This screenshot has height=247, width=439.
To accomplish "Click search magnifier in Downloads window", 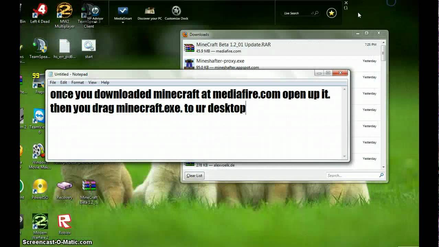I will point(381,175).
